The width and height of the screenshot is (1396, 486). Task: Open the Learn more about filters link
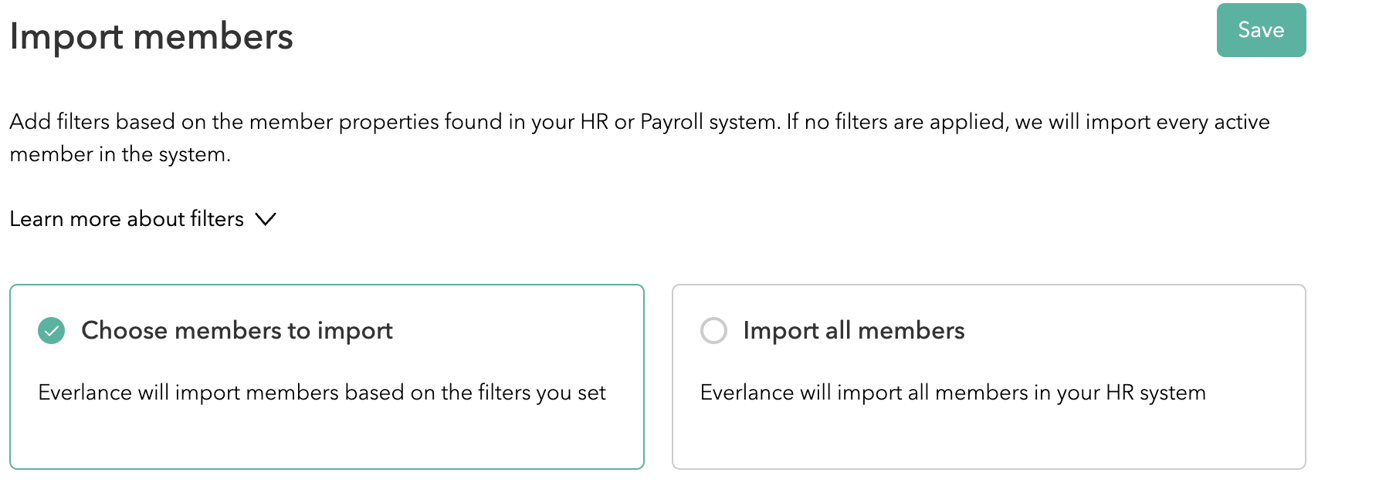pyautogui.click(x=127, y=219)
